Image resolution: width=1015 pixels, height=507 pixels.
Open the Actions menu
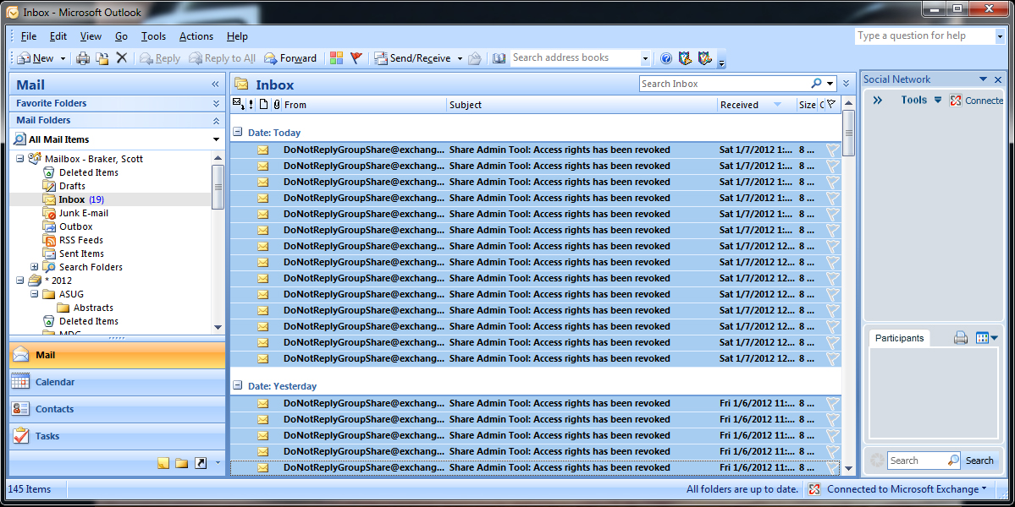[x=196, y=37]
